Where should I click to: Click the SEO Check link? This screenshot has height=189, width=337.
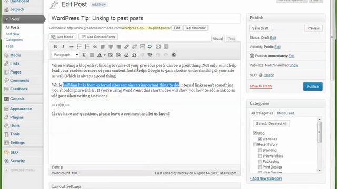click(269, 75)
